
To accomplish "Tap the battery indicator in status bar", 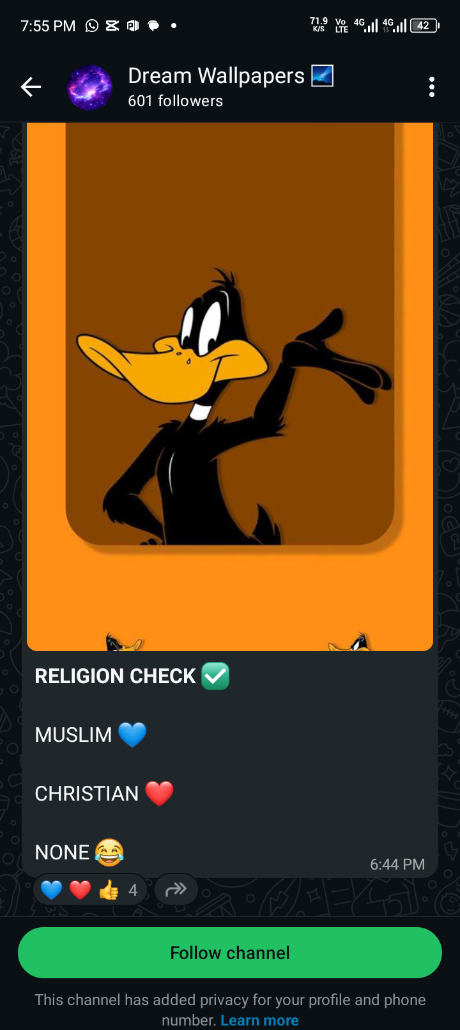I will pos(424,26).
